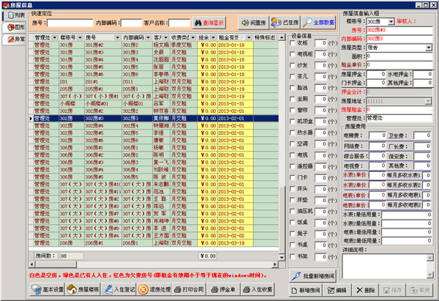This screenshot has height=301, width=439.
Task: Click magnifier icon on 全部数据 button
Action: tap(307, 23)
